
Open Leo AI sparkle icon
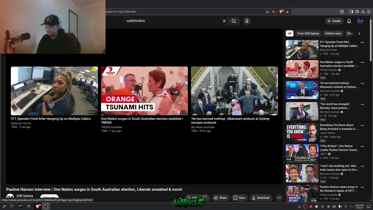363,12
